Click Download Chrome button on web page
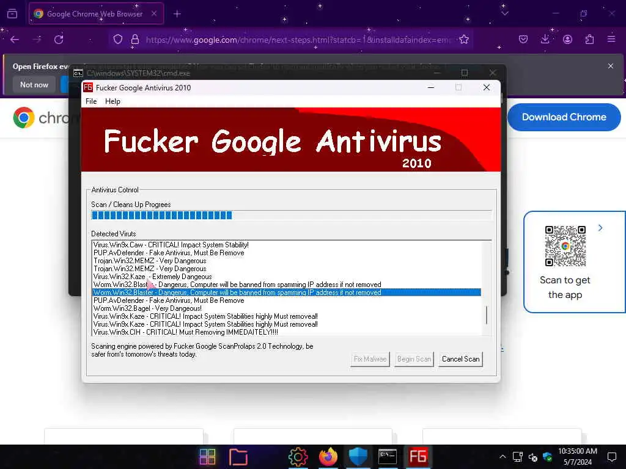The width and height of the screenshot is (626, 469). click(x=564, y=117)
